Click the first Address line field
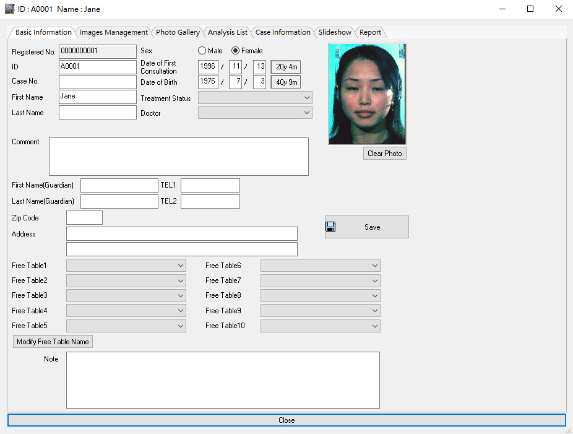Viewport: 573px width, 434px height. pos(182,233)
